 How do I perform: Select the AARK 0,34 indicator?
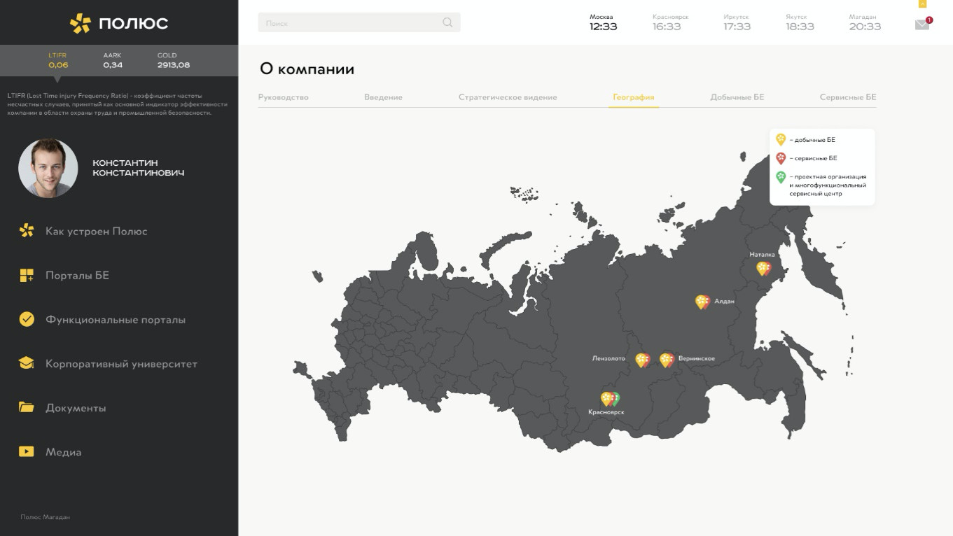[113, 60]
